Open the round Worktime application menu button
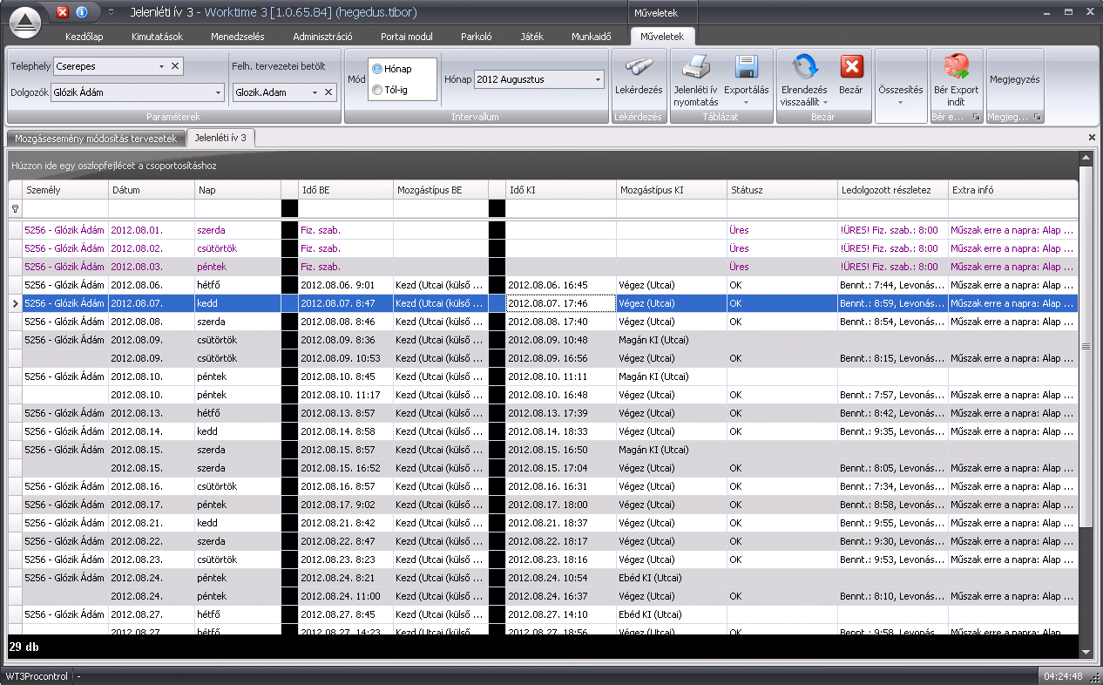Image resolution: width=1103 pixels, height=685 pixels. click(x=26, y=22)
